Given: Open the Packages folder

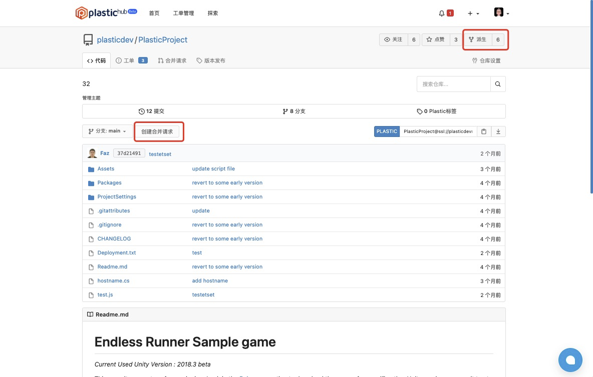Looking at the screenshot, I should (109, 182).
